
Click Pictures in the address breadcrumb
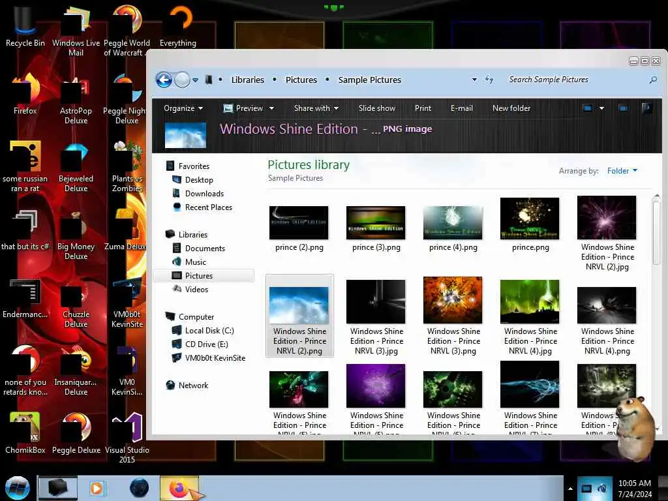tap(301, 80)
